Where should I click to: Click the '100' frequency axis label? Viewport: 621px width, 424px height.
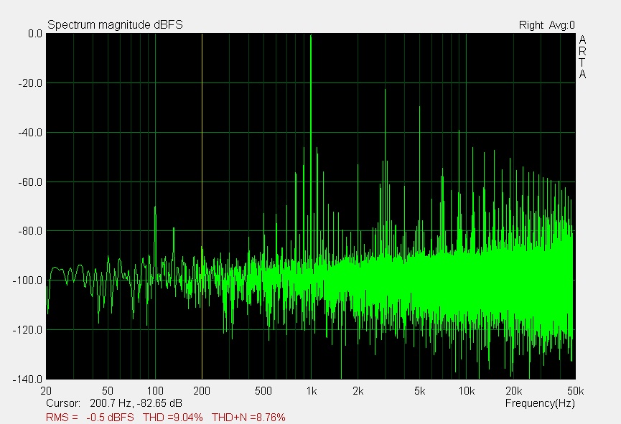(155, 391)
